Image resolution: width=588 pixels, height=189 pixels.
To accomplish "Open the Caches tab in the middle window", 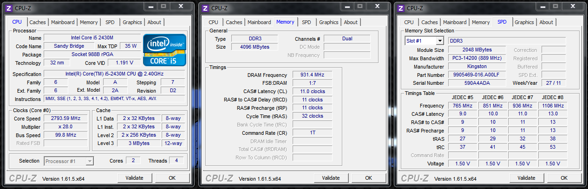I will point(234,22).
